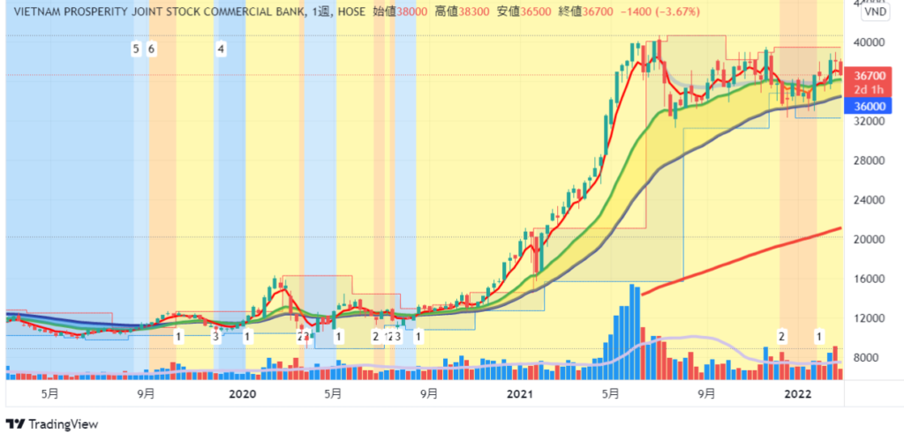Click the blue 36000 price label
Screen dimensions: 904x433
point(870,106)
